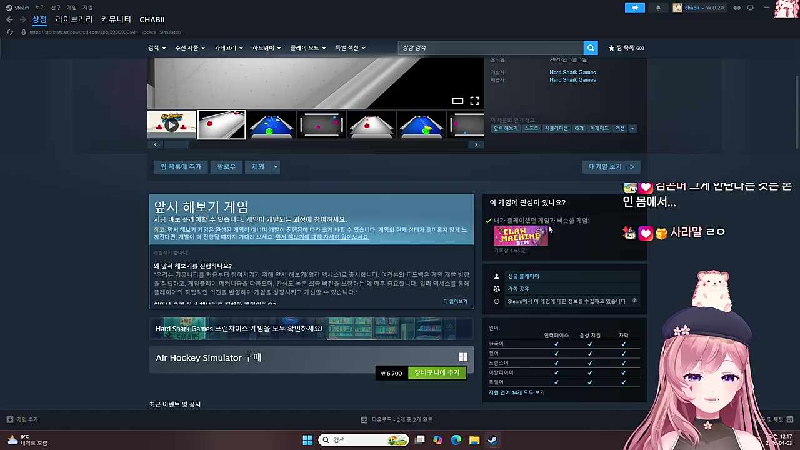The image size is (800, 450).
Task: Open the 지원 언어 14개 모두 보기 link
Action: click(517, 392)
